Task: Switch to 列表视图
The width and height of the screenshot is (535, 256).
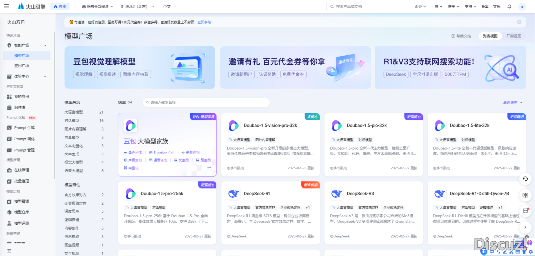Action: pyautogui.click(x=490, y=36)
